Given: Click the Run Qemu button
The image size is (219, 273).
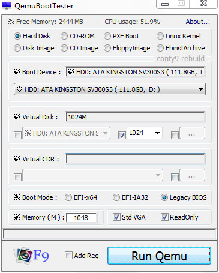Looking at the screenshot, I should [x=159, y=256].
